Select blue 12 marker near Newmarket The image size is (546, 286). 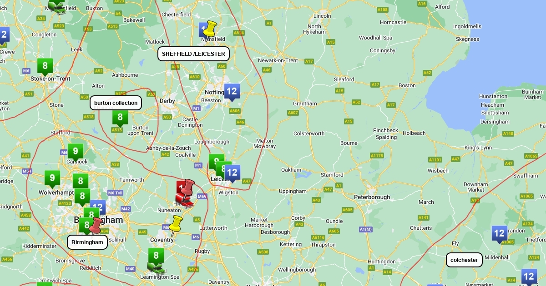point(529,277)
